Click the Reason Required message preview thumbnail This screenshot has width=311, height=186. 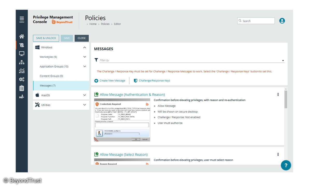point(122,162)
